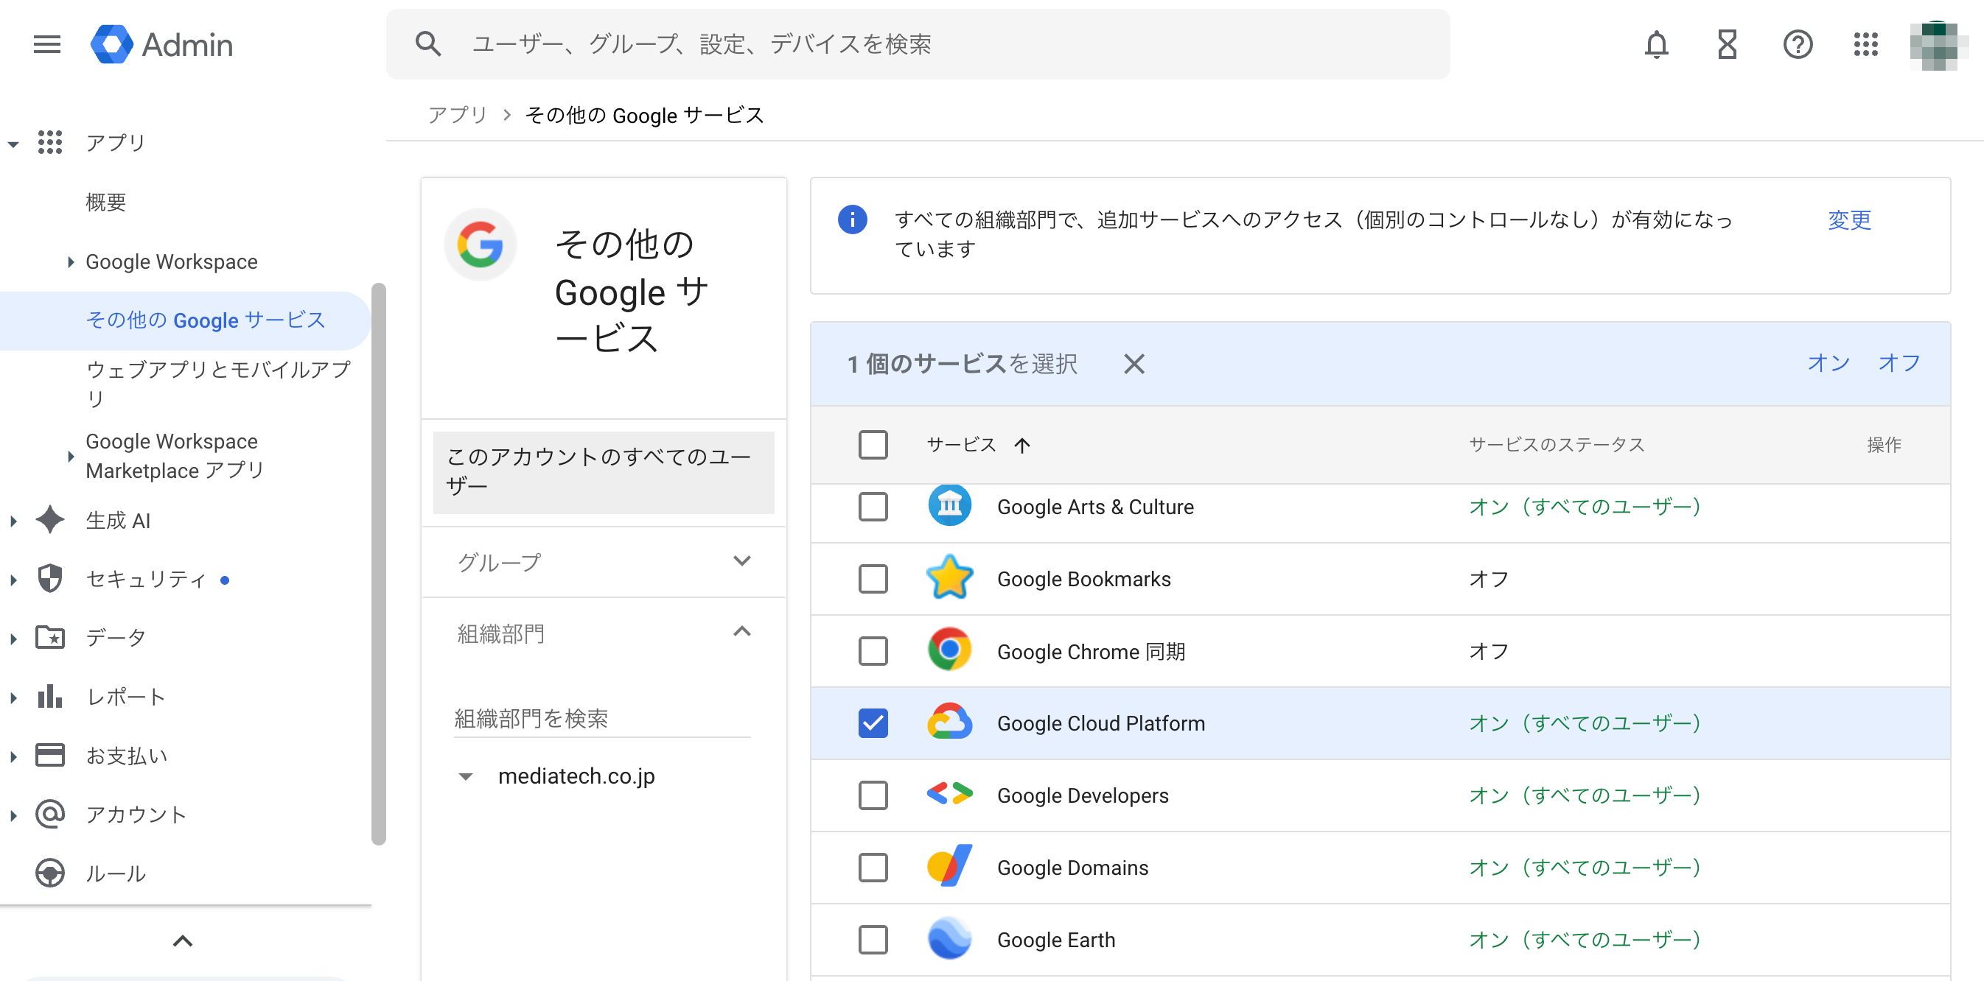Click the hourglass tasks icon
Viewport: 1984px width, 981px height.
coord(1726,45)
